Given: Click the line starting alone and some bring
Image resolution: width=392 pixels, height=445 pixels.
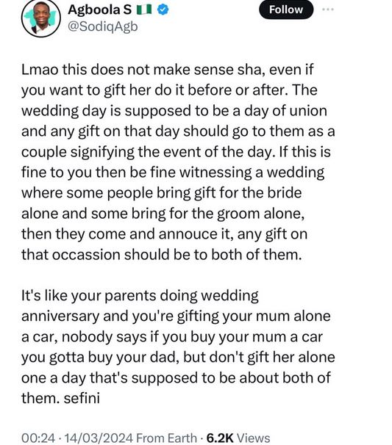Looking at the screenshot, I should click(x=163, y=214).
